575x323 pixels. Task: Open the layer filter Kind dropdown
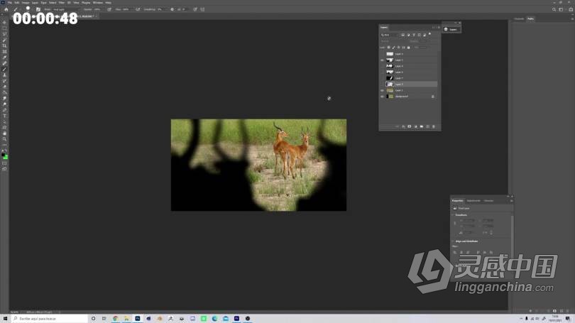coord(390,35)
